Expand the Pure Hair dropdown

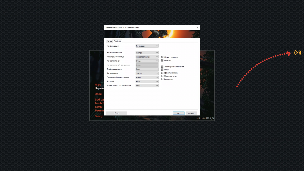pos(147,82)
